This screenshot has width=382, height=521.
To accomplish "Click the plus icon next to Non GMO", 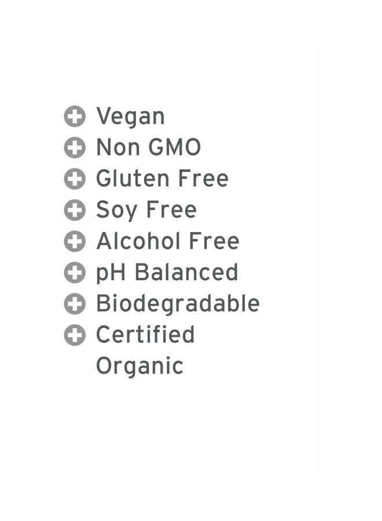I will click(x=75, y=148).
